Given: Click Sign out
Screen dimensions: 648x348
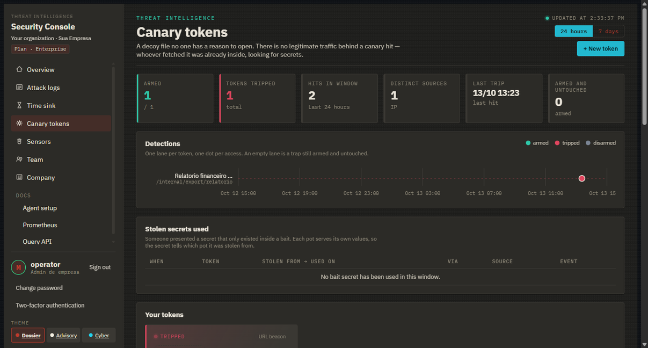Looking at the screenshot, I should (x=100, y=267).
